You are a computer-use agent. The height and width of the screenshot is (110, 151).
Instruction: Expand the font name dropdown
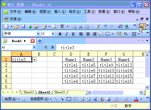pos(38,34)
